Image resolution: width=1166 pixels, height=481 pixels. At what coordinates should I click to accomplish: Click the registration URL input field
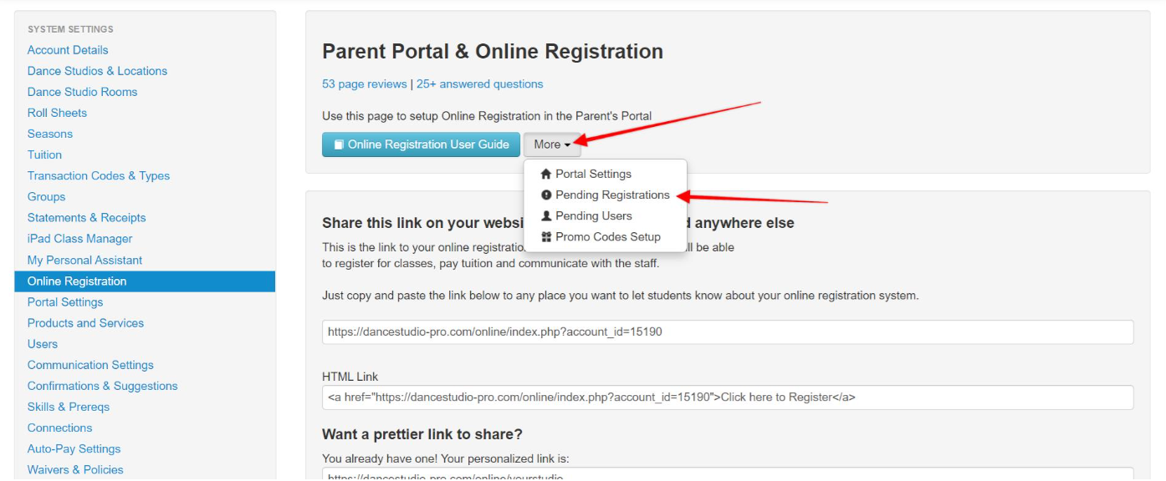tap(728, 332)
